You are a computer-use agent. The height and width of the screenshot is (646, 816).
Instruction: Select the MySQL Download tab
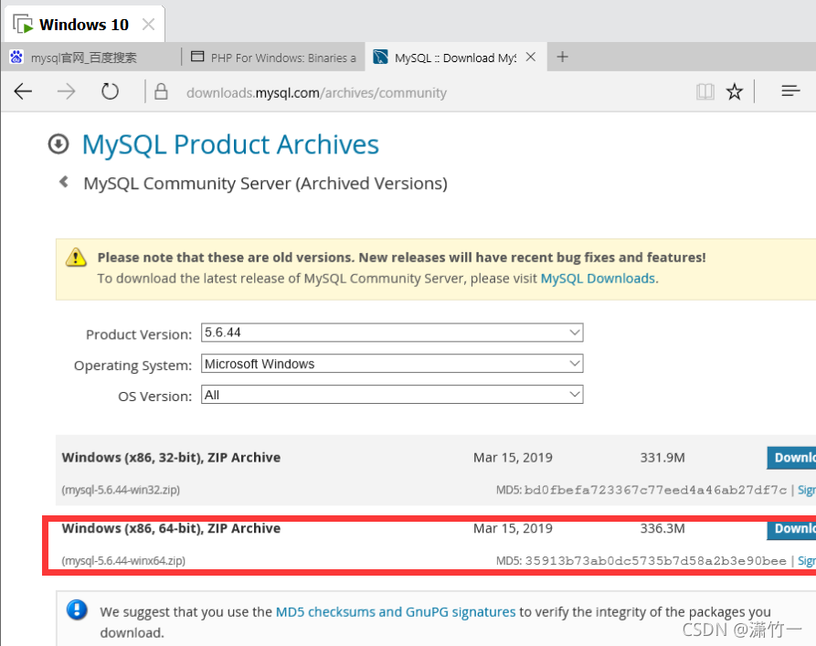[x=456, y=57]
